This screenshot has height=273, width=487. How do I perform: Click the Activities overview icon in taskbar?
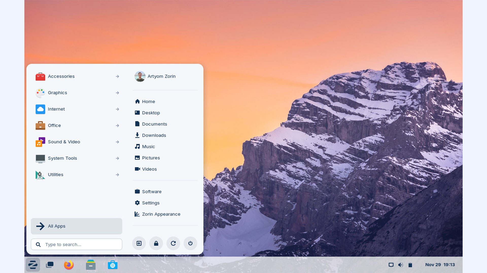point(50,265)
